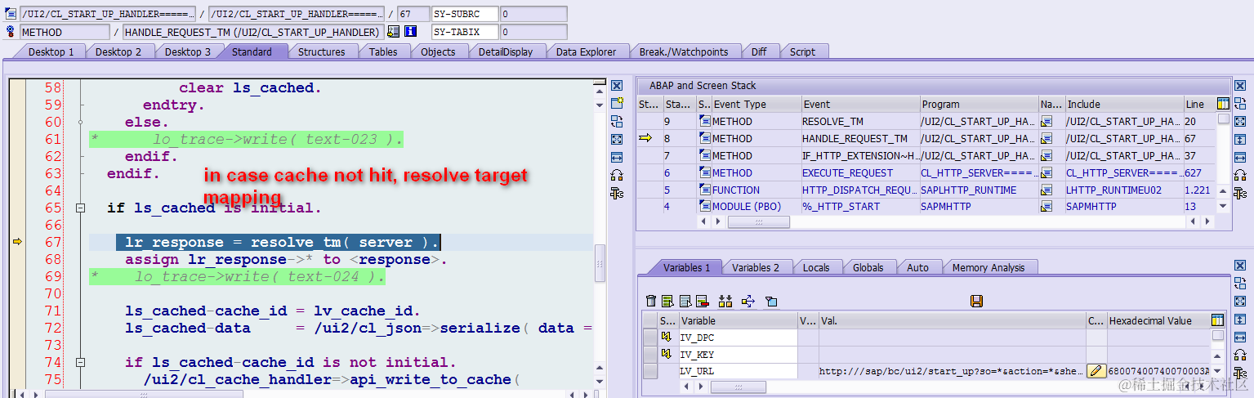Viewport: 1254px width, 398px height.
Task: Collapse the if block at line 74
Action: (81, 362)
